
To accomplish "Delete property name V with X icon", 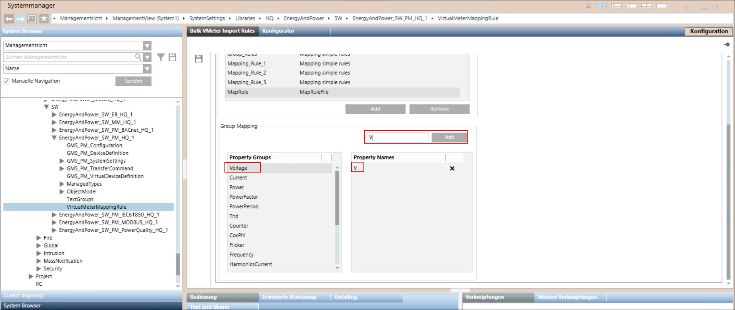I will pyautogui.click(x=452, y=168).
